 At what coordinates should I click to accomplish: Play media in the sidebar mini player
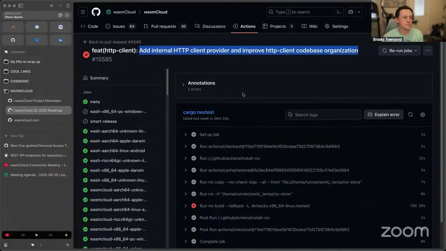point(37,235)
